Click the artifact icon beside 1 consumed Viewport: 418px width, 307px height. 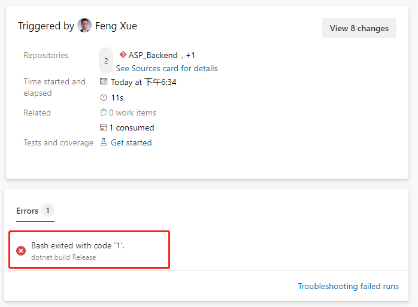click(104, 127)
